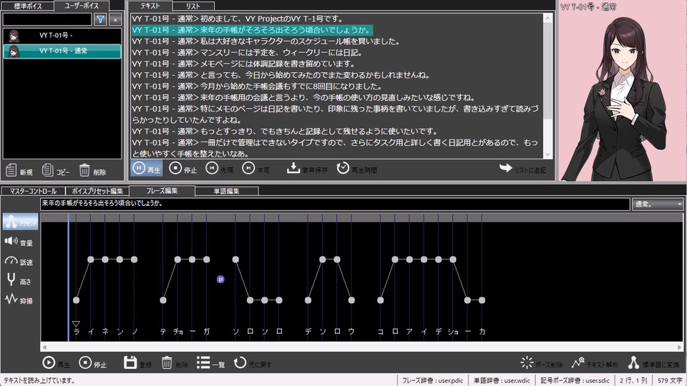Switch to the ユーザーボイス tab
This screenshot has width=687, height=386.
click(82, 6)
